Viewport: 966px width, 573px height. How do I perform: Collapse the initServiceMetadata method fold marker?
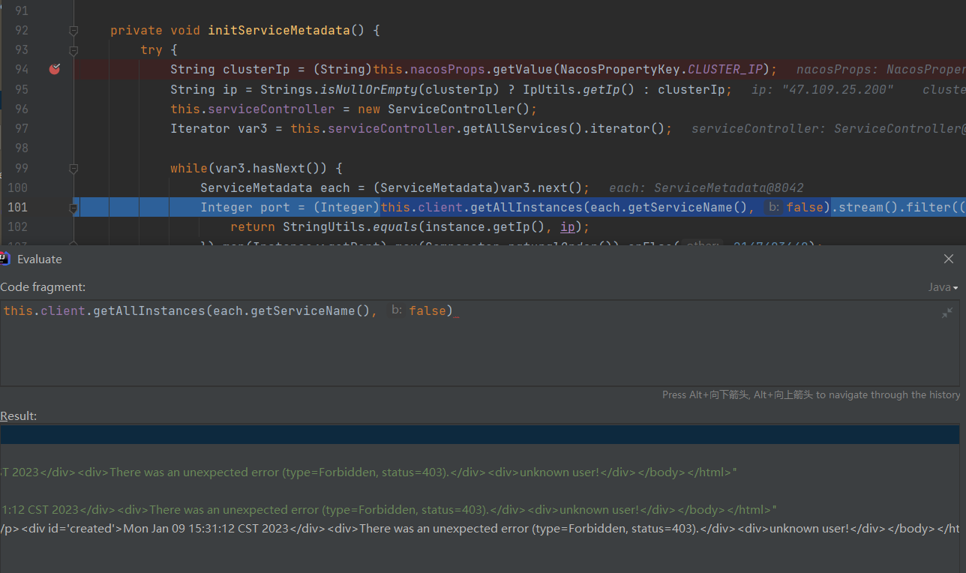point(73,31)
